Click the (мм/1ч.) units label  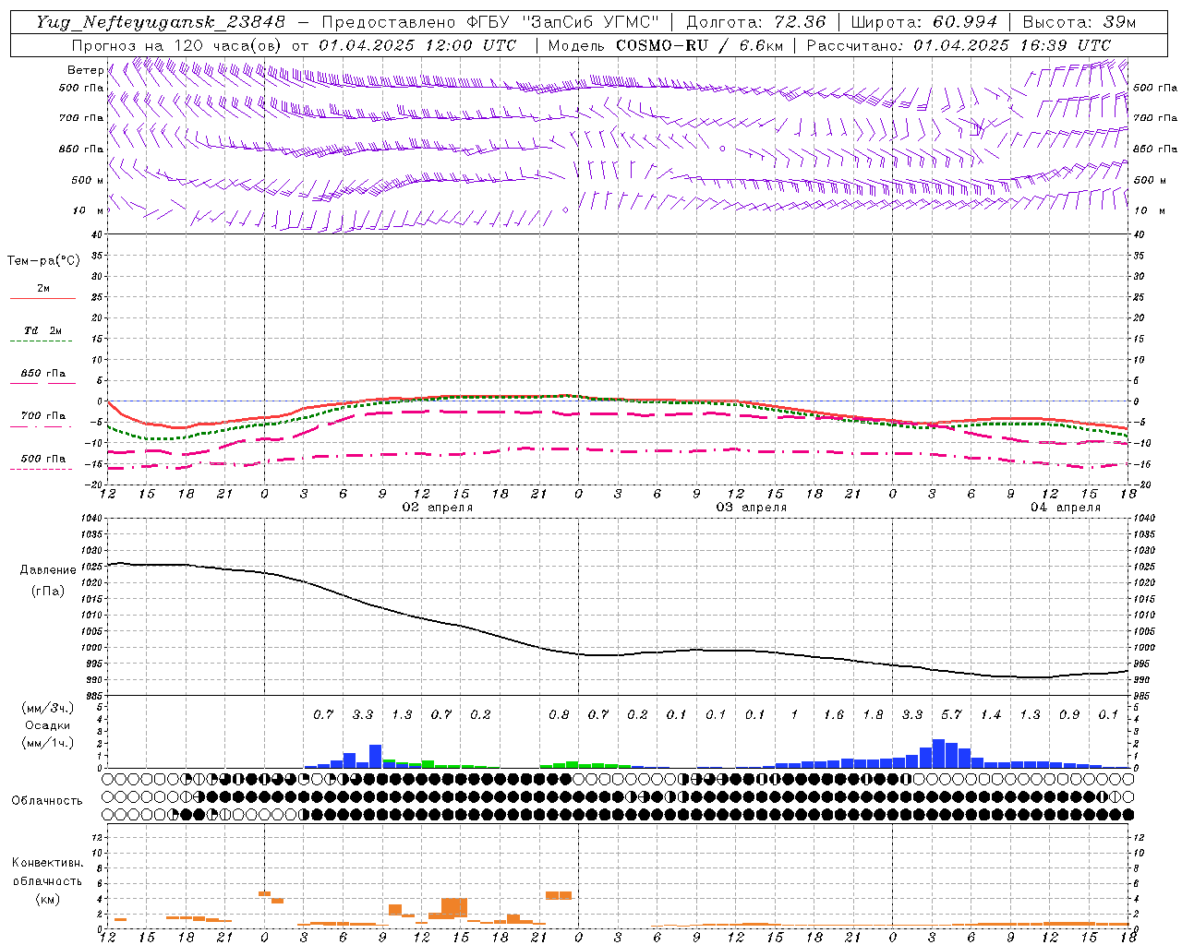coord(48,743)
